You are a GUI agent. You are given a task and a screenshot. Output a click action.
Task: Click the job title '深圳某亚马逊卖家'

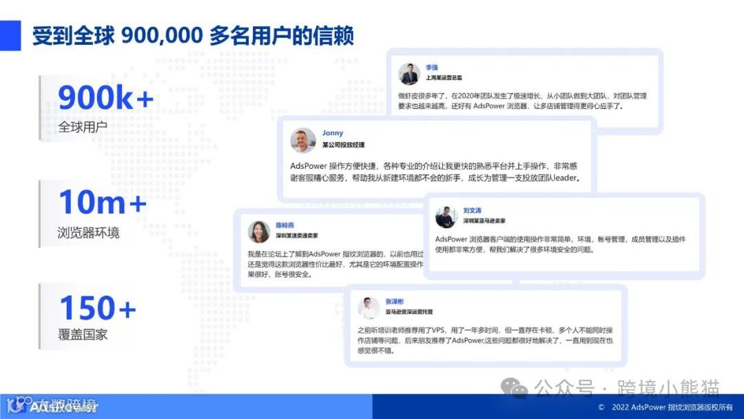[484, 221]
